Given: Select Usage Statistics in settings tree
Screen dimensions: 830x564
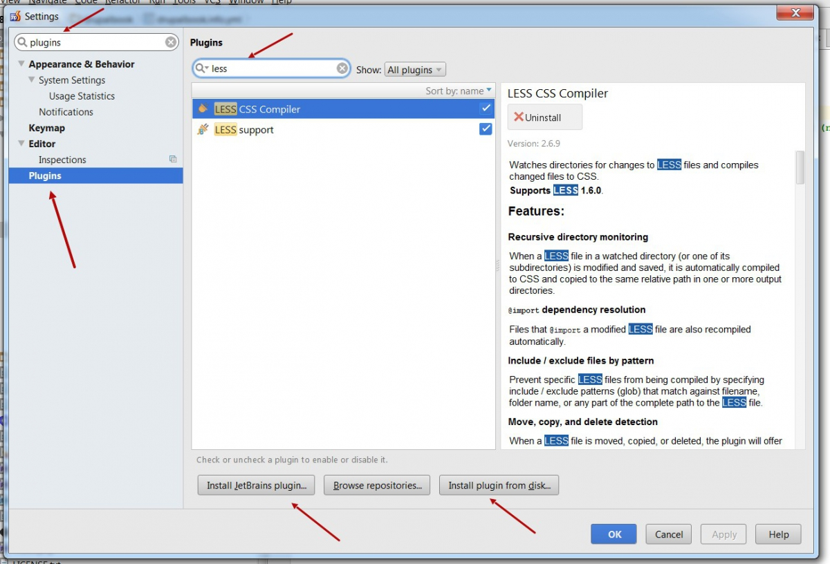Looking at the screenshot, I should [82, 96].
